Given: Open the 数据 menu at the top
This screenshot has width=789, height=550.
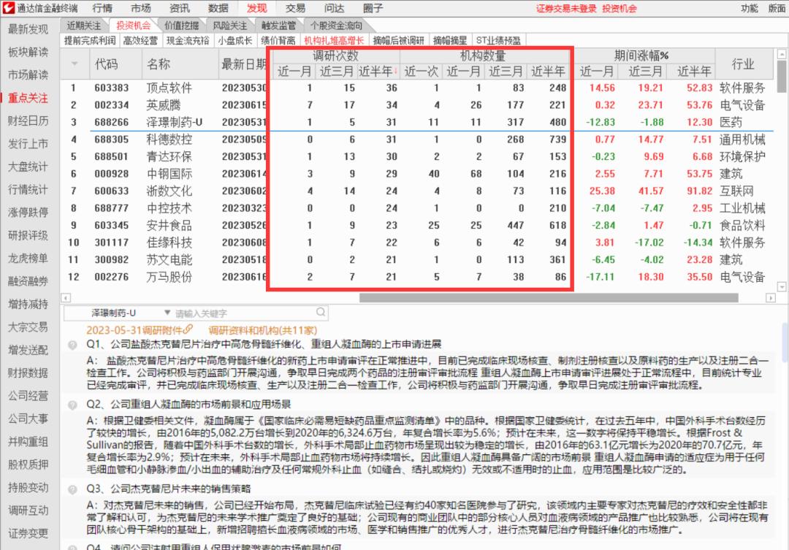Looking at the screenshot, I should click(x=218, y=8).
